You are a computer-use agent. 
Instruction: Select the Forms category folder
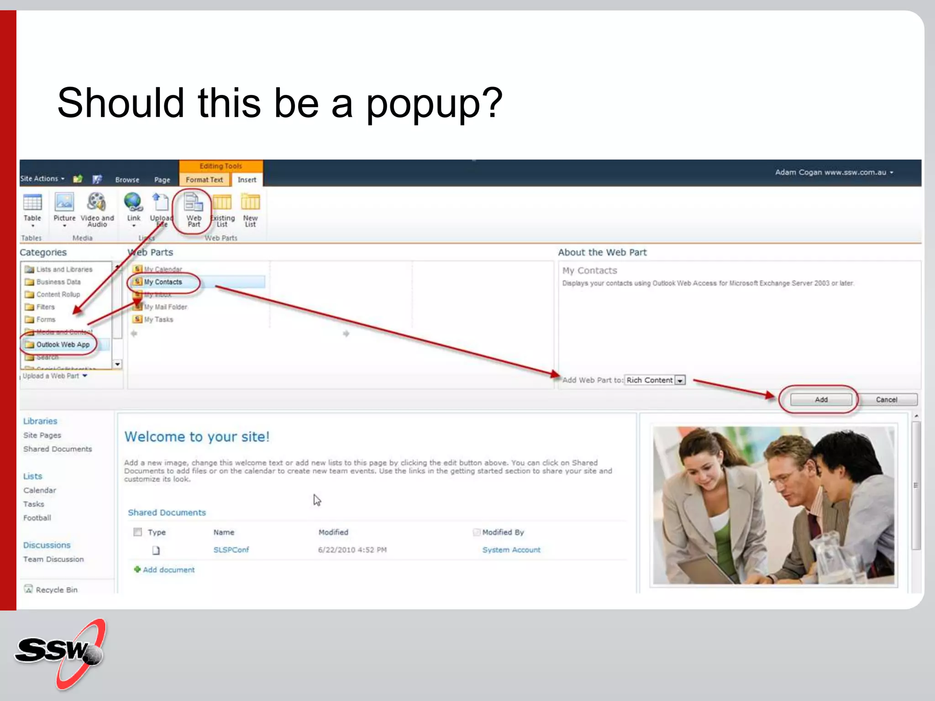40,319
